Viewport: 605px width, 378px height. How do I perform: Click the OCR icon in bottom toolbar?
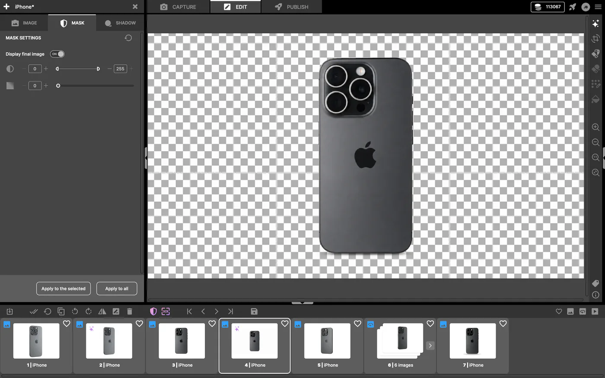(x=166, y=311)
